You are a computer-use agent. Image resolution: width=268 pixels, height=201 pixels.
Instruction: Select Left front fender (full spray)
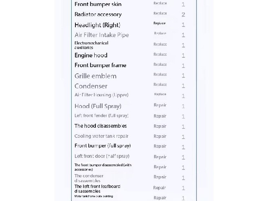tap(101, 116)
